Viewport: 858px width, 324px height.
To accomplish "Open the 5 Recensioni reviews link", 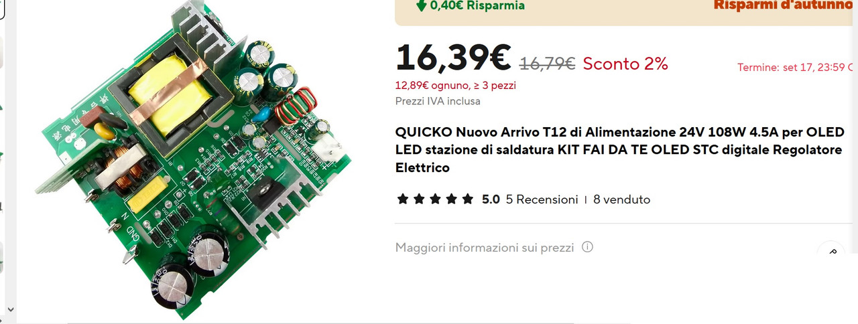I will point(542,199).
